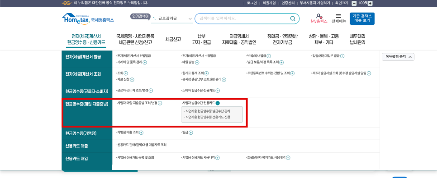Expand plus icon beside 제3자 발급사실 조회

[369, 73]
